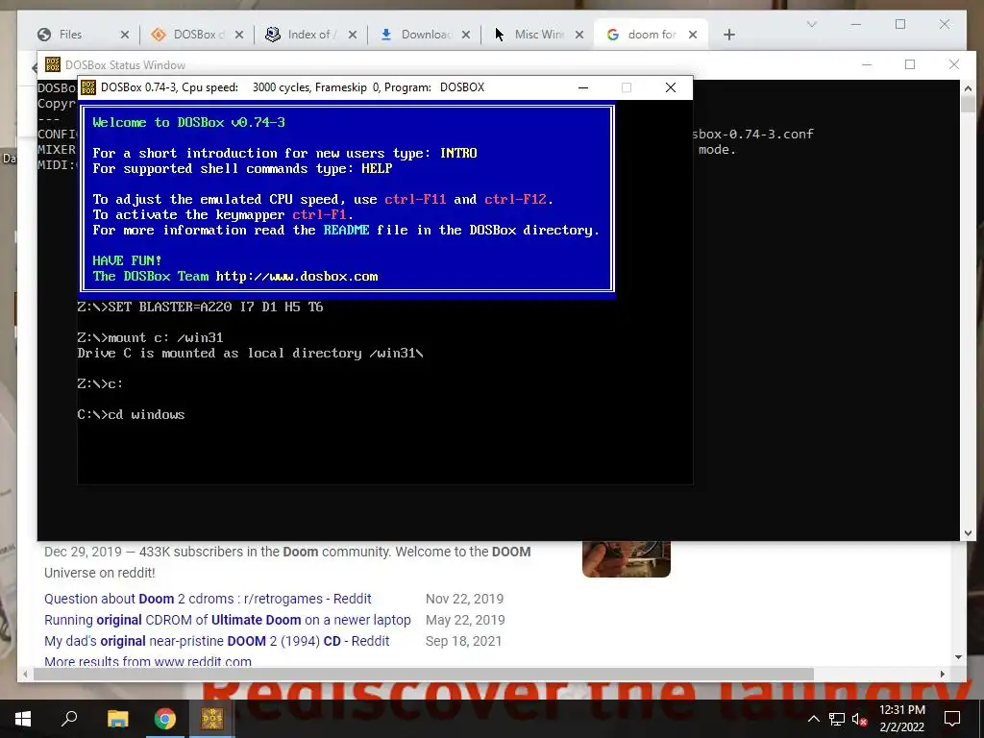Show hidden system tray icons
The height and width of the screenshot is (738, 984).
pos(813,719)
